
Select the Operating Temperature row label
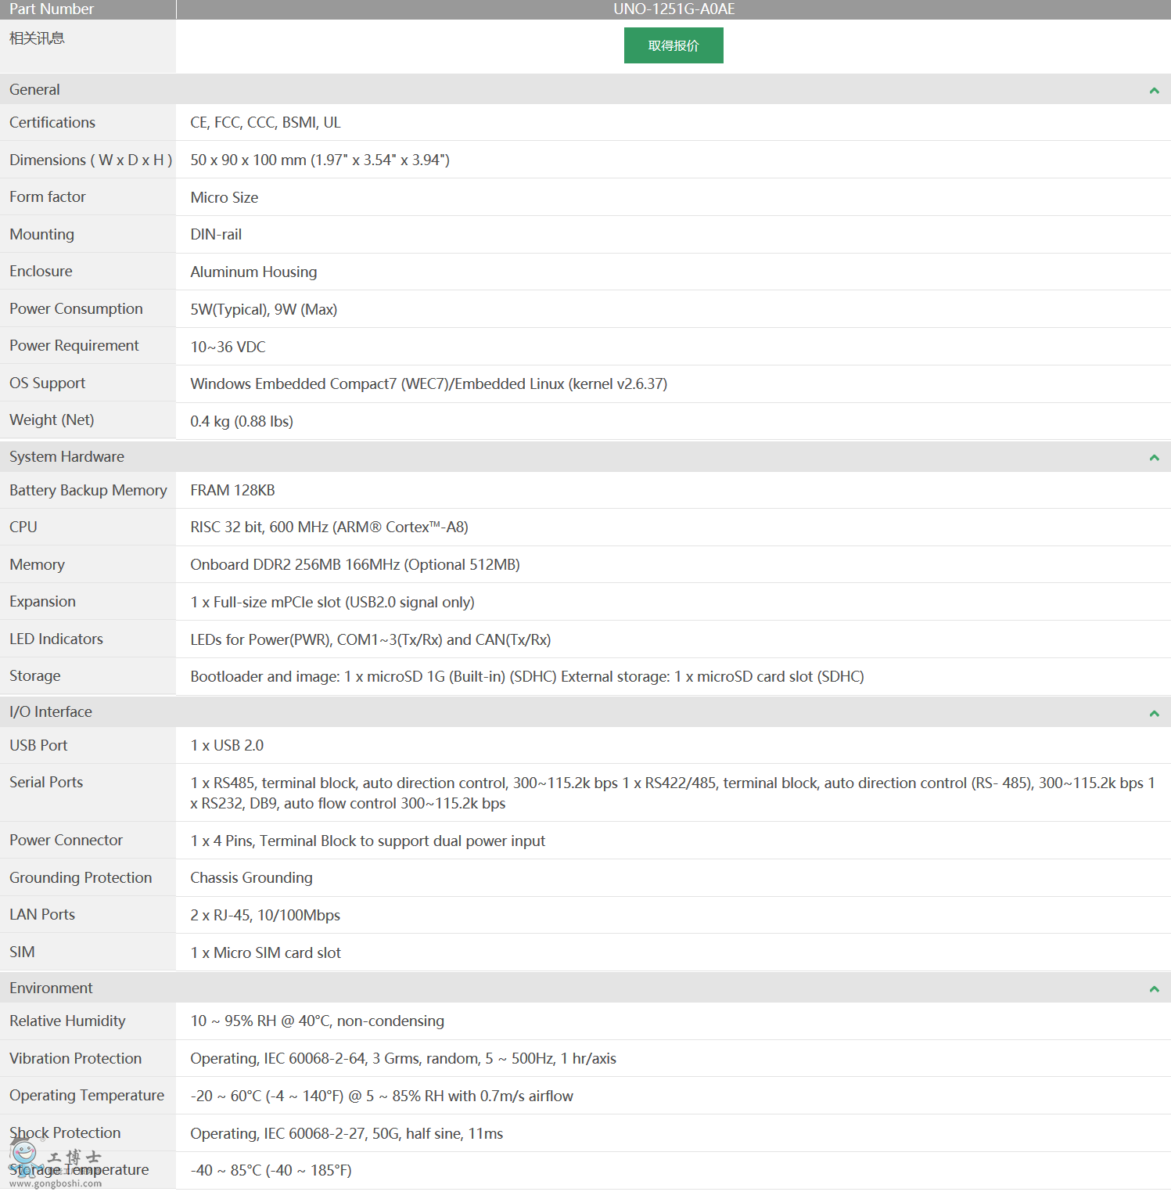pyautogui.click(x=87, y=1096)
